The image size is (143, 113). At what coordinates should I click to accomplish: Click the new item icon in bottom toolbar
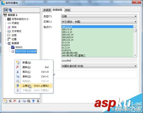pos(5,101)
